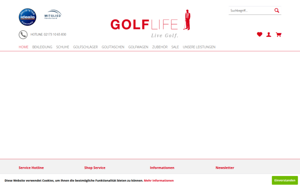
Task: Click the HOTLINE: 02173 10 65 830 text
Action: pos(48,34)
